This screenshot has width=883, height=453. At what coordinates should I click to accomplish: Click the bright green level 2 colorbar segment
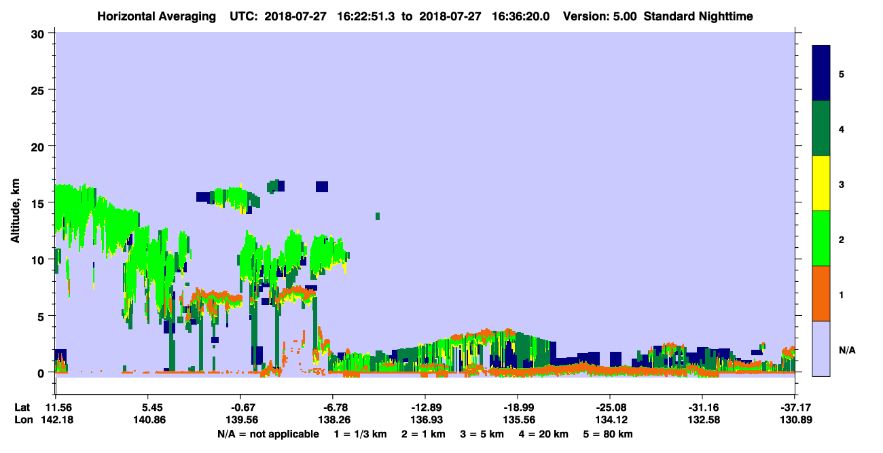(821, 238)
